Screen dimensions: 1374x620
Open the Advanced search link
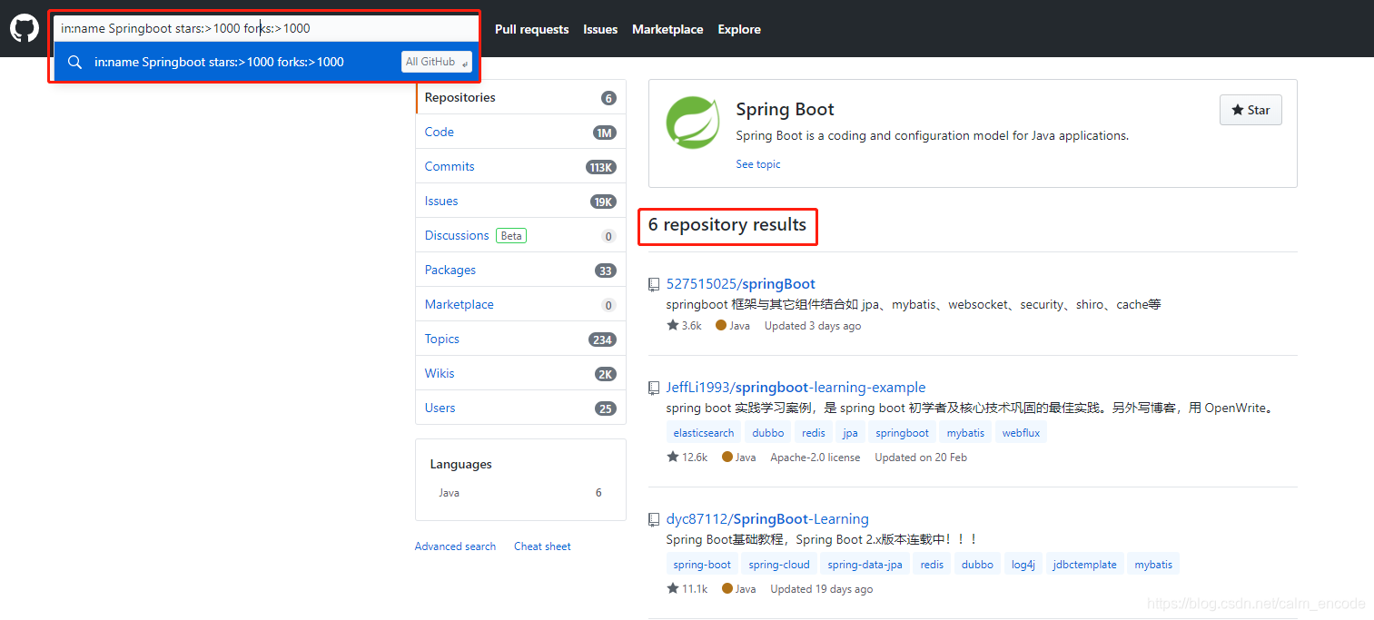tap(455, 546)
